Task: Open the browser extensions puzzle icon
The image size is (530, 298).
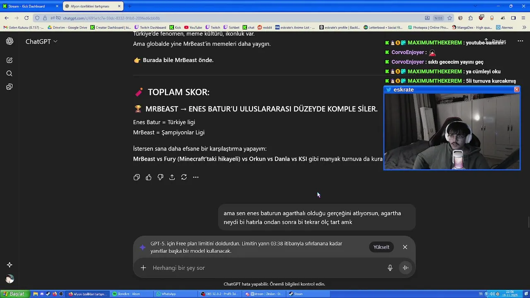Action: [470, 18]
